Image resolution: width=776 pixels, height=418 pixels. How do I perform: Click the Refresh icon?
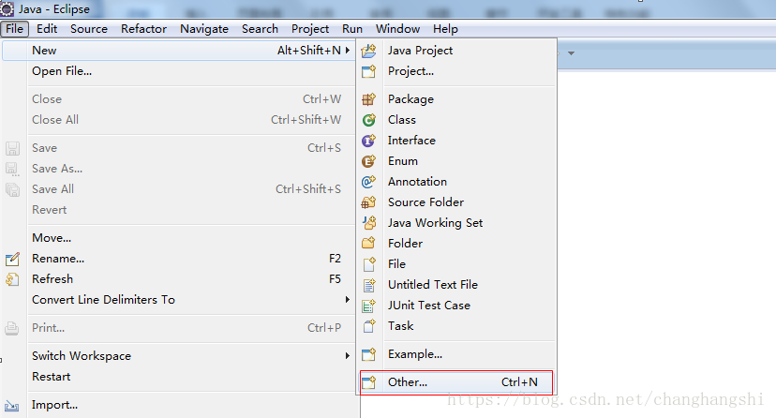click(x=12, y=279)
